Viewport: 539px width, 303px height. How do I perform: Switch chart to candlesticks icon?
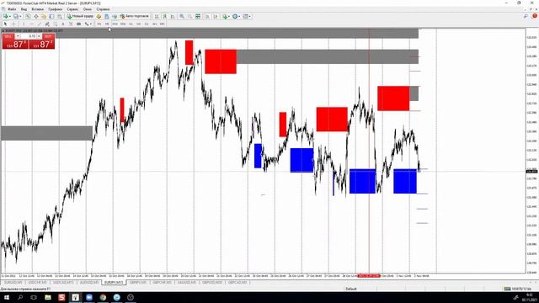click(165, 16)
